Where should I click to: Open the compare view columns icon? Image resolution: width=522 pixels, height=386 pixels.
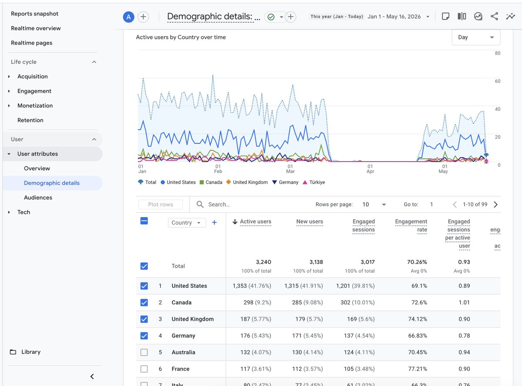[x=462, y=16]
